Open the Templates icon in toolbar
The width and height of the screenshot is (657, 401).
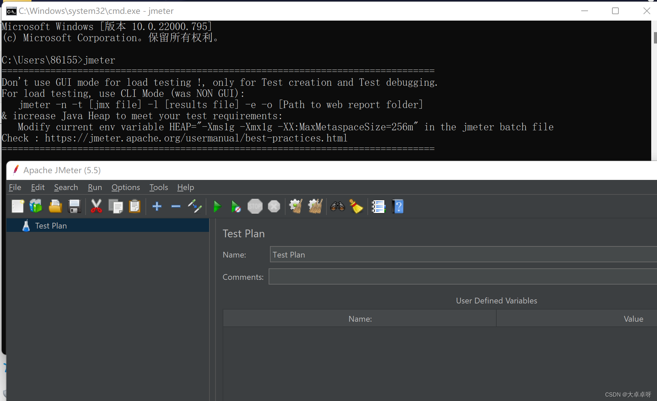[x=36, y=206]
